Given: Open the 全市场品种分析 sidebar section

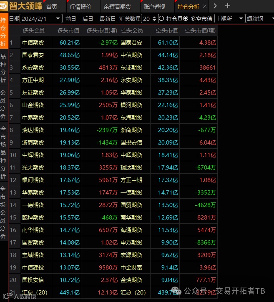Looking at the screenshot, I should 3,152.
